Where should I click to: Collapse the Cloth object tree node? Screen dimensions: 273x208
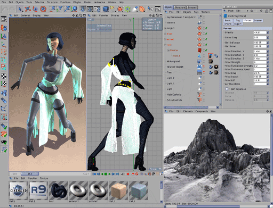tap(168, 51)
